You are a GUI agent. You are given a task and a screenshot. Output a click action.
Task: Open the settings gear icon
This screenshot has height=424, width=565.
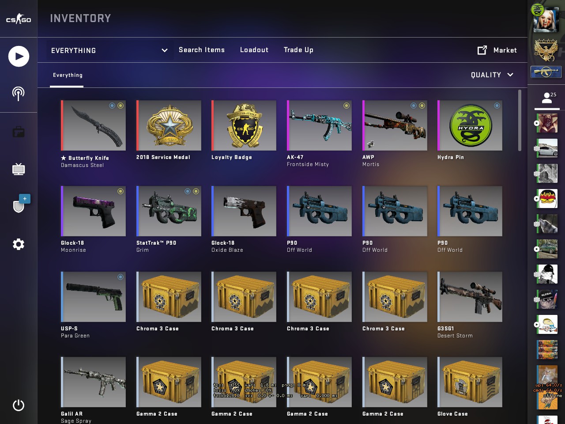[x=19, y=244]
